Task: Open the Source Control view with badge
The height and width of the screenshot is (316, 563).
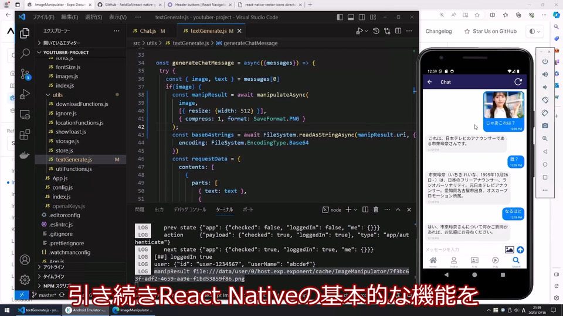Action: [x=25, y=74]
